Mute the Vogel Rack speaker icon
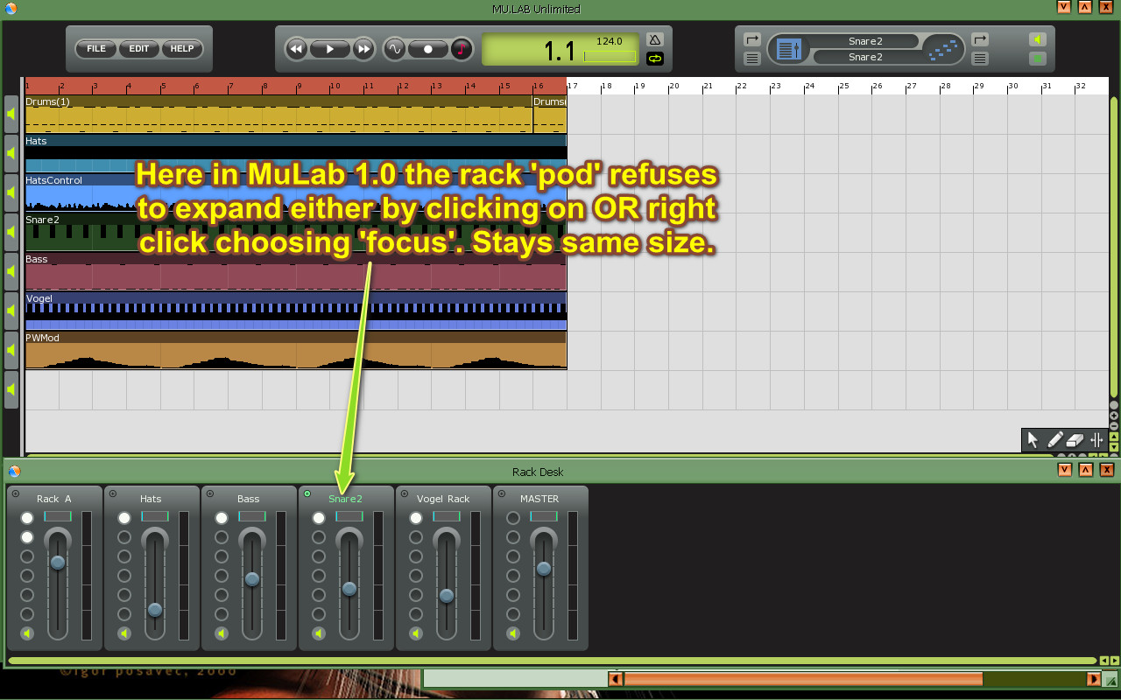The image size is (1121, 700). click(x=416, y=633)
